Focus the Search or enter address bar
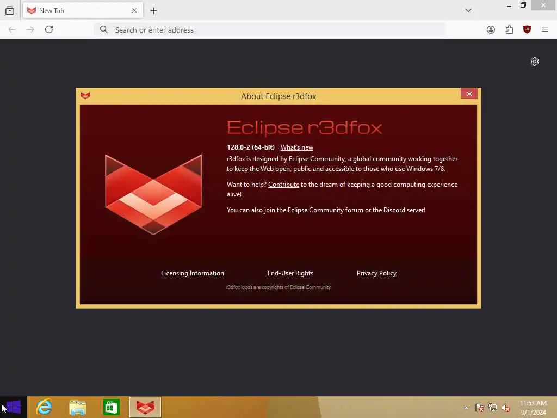The image size is (557, 418). click(270, 30)
